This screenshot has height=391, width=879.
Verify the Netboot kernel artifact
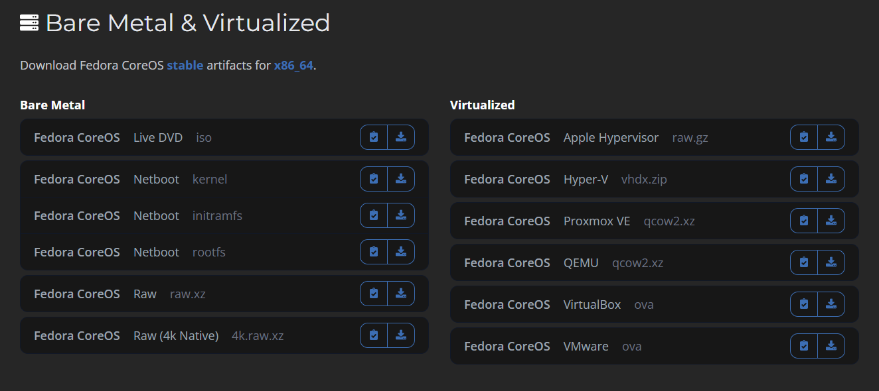(x=374, y=179)
